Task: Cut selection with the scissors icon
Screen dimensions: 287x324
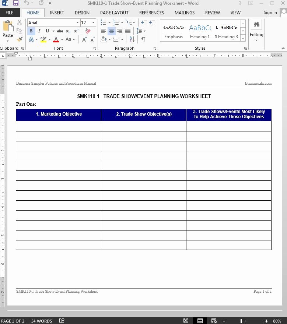Action: [x=20, y=22]
